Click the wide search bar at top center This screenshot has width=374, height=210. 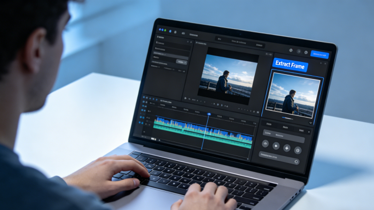[x=240, y=42]
